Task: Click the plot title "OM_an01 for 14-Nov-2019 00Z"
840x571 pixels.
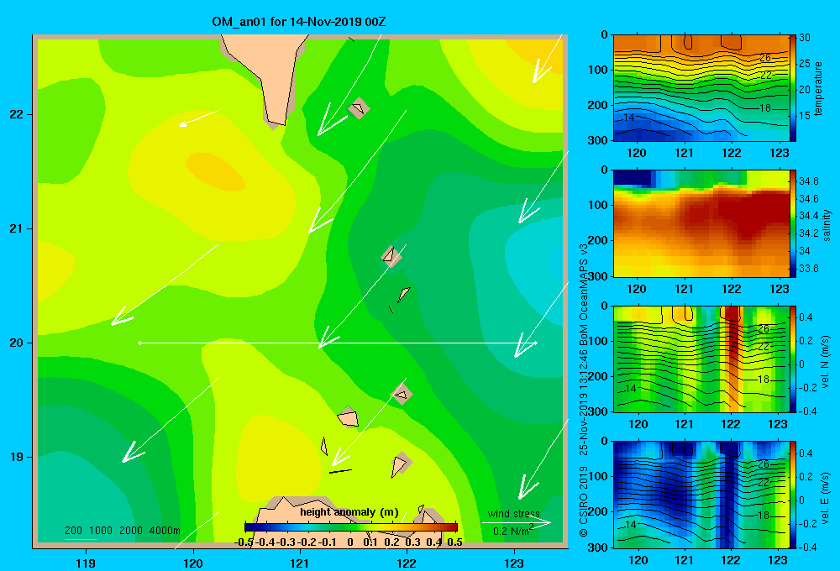Action: 299,22
